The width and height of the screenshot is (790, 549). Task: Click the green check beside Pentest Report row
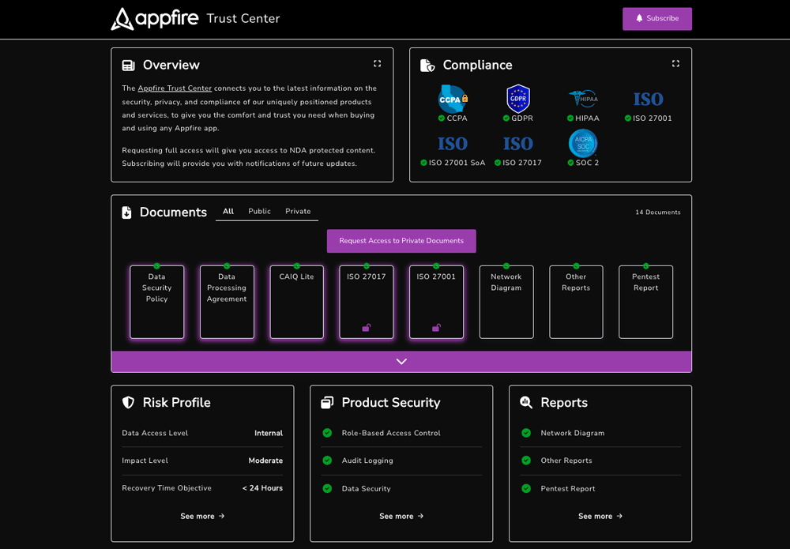click(x=526, y=488)
